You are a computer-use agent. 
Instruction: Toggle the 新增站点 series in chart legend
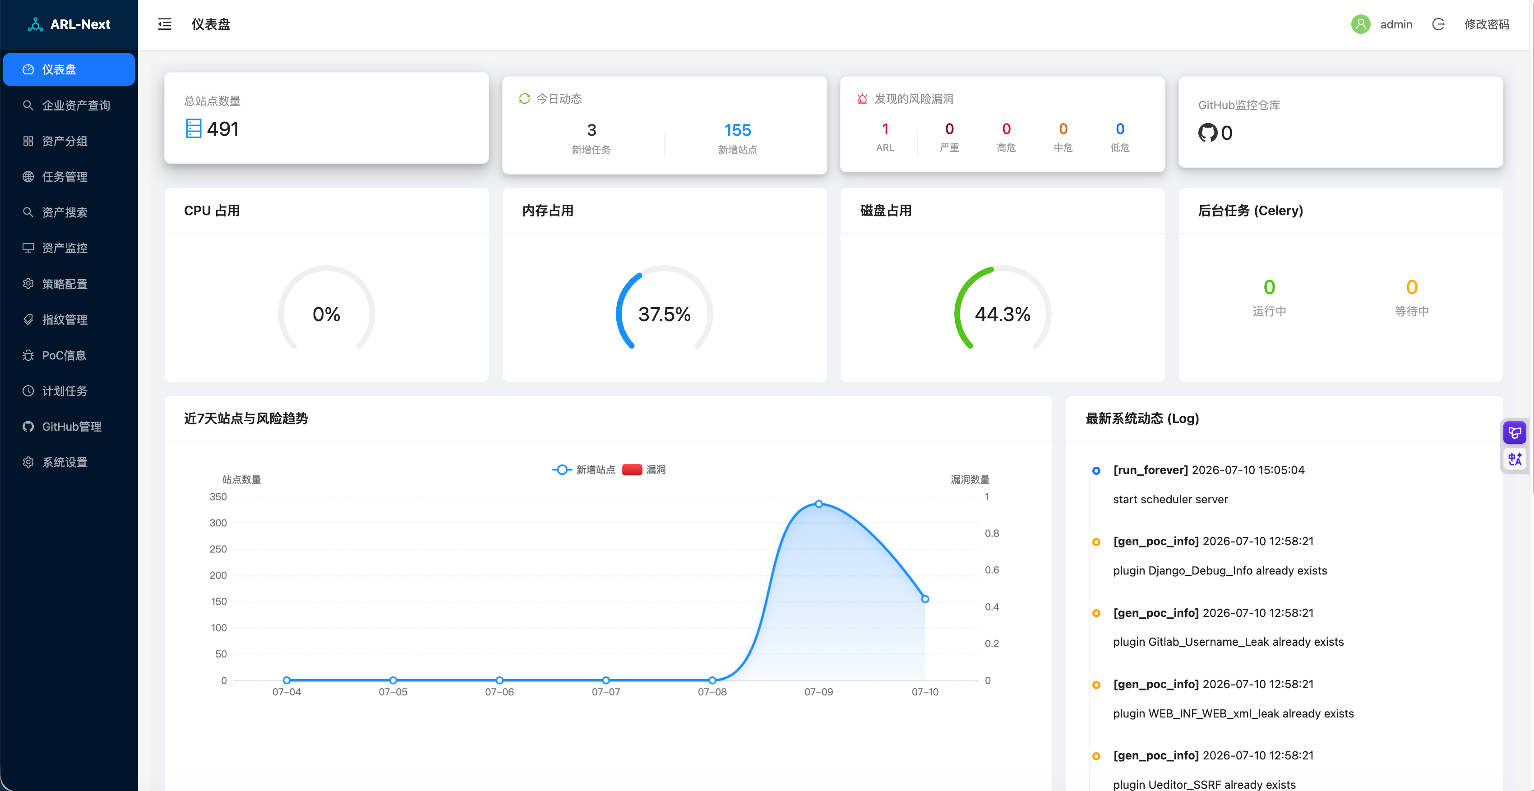tap(583, 469)
